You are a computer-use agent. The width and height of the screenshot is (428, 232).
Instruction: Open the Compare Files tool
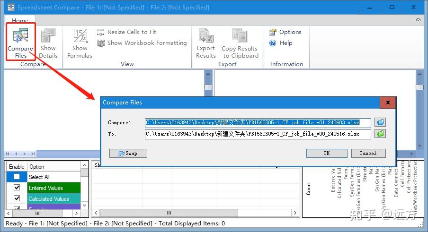tap(20, 43)
